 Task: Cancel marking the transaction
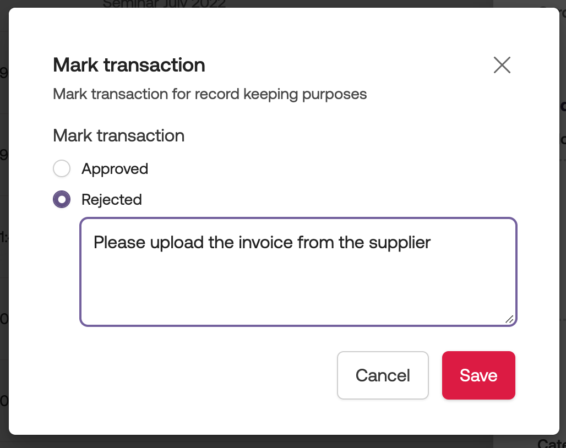coord(383,375)
